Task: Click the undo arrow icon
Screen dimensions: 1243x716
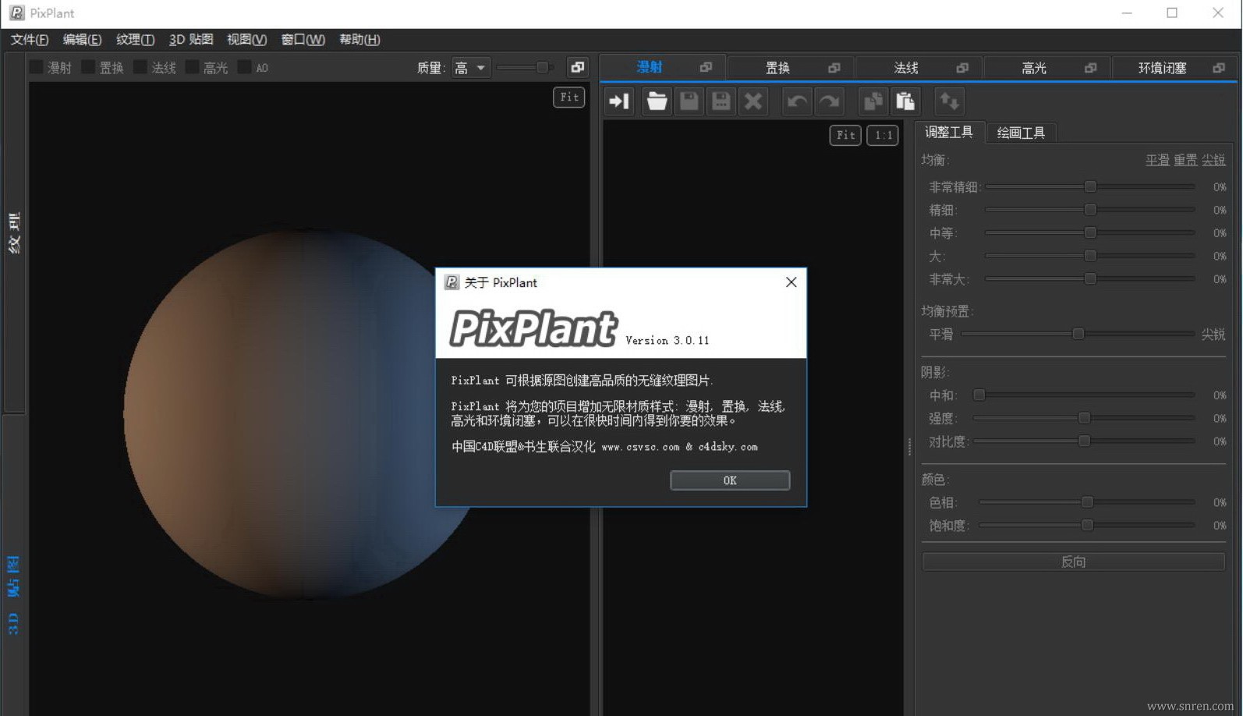Action: 797,101
